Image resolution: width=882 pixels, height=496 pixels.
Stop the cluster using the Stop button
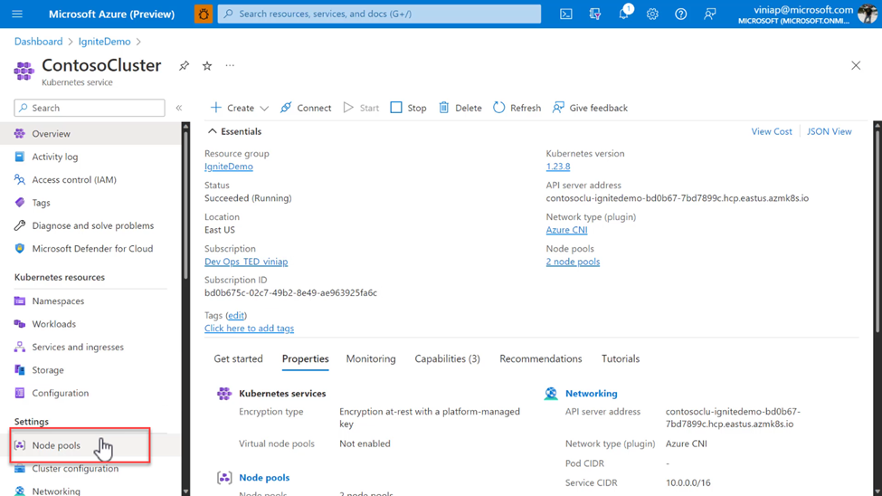[x=408, y=108]
